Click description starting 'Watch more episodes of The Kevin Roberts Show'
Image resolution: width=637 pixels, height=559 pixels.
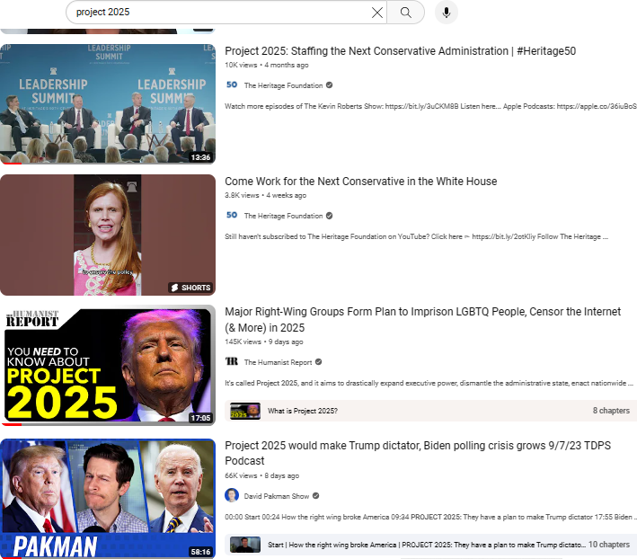coord(430,106)
